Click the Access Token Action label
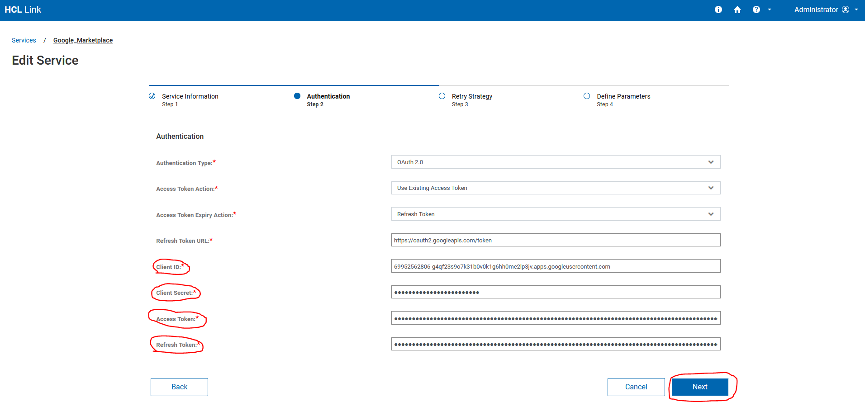865x402 pixels. point(187,189)
